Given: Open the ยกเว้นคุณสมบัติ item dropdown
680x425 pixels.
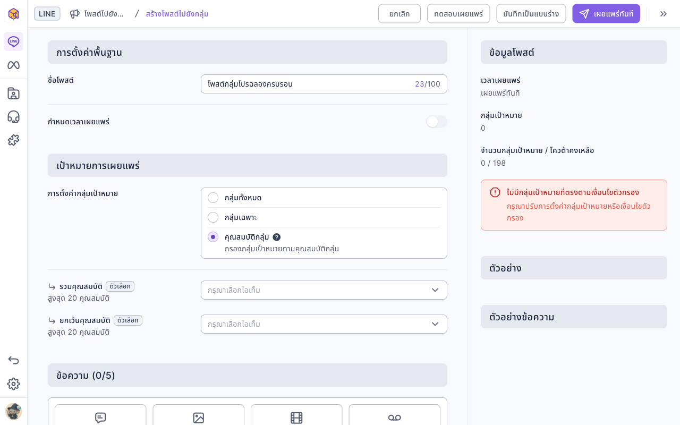Looking at the screenshot, I should tap(324, 324).
